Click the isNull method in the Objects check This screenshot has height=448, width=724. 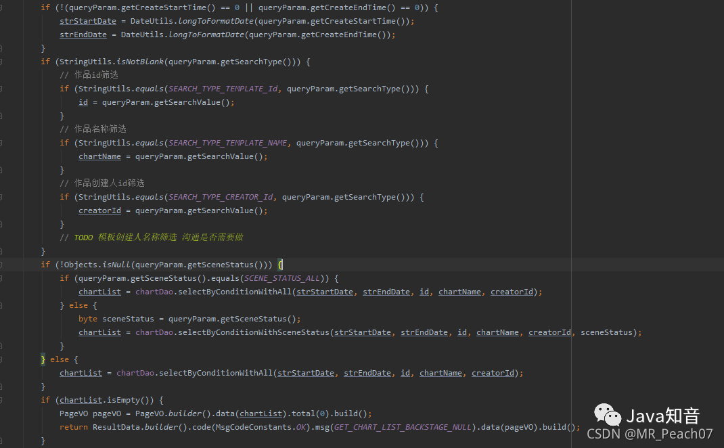[x=116, y=264]
